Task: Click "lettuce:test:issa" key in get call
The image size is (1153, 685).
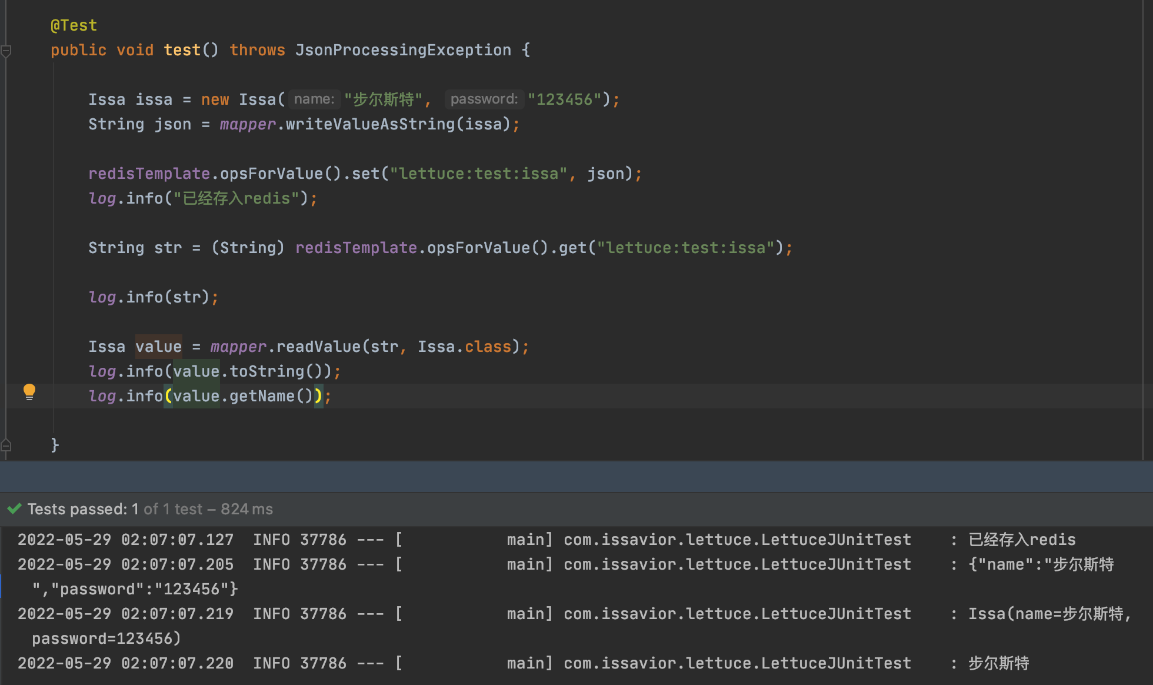Action: pos(685,248)
